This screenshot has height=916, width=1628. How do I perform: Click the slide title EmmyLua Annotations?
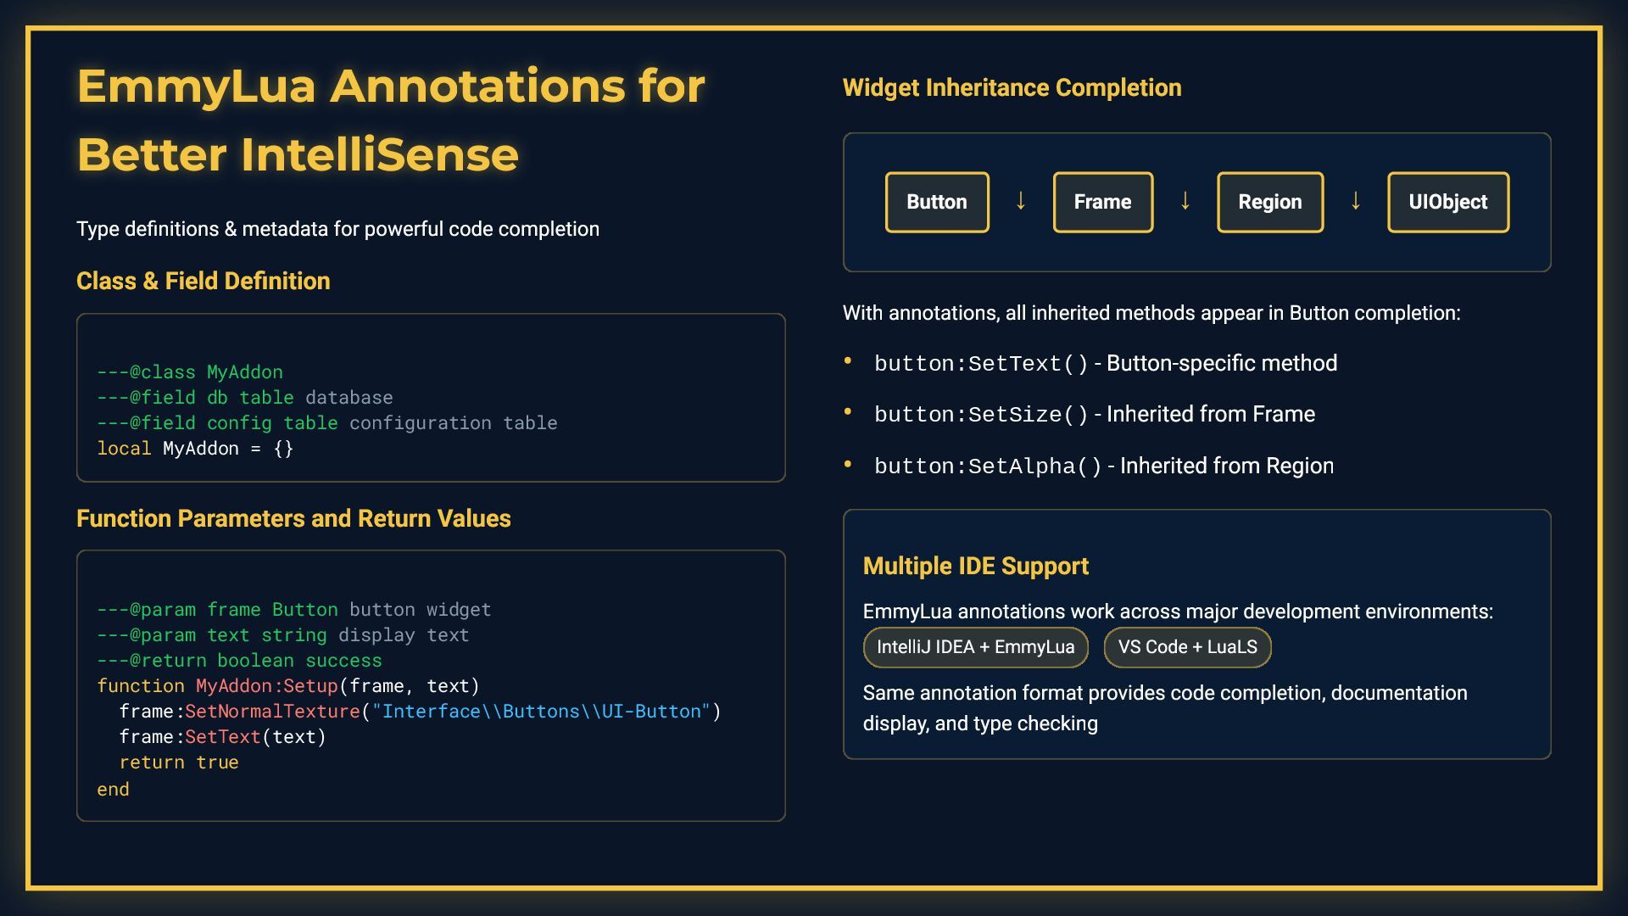[x=390, y=120]
